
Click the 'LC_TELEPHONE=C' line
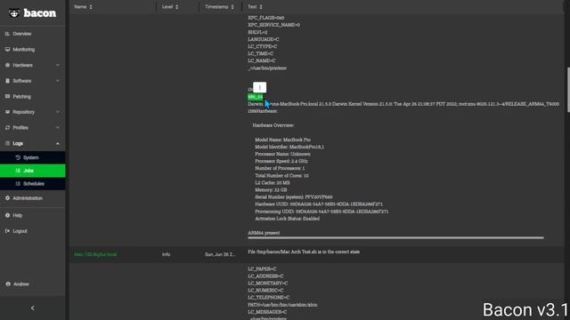[x=269, y=298]
